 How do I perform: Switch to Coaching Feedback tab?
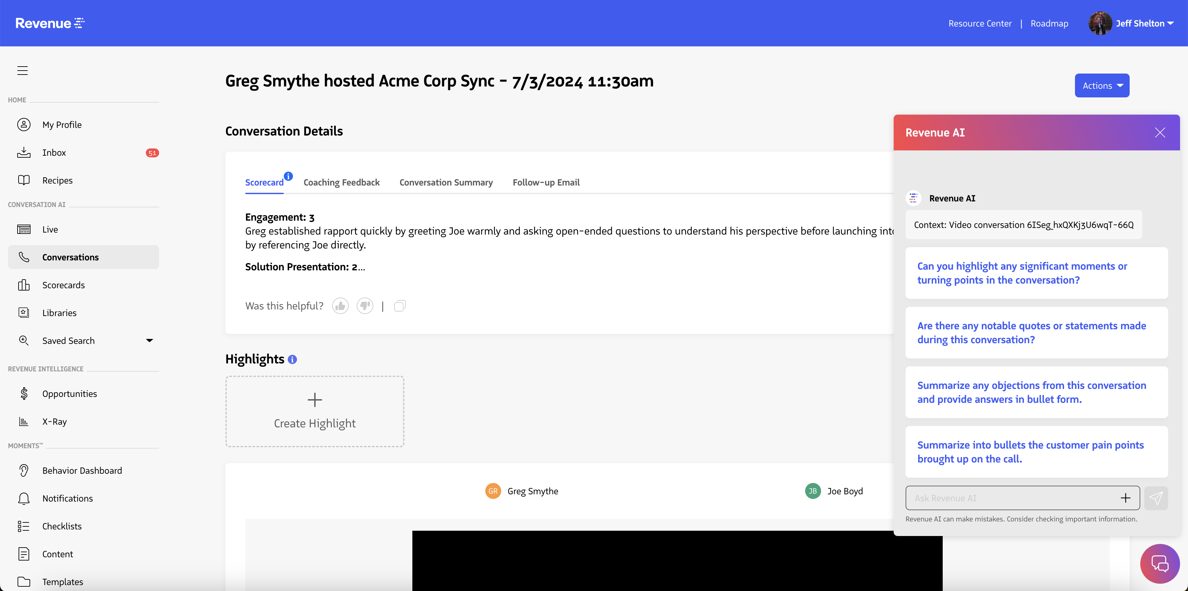[x=341, y=183]
